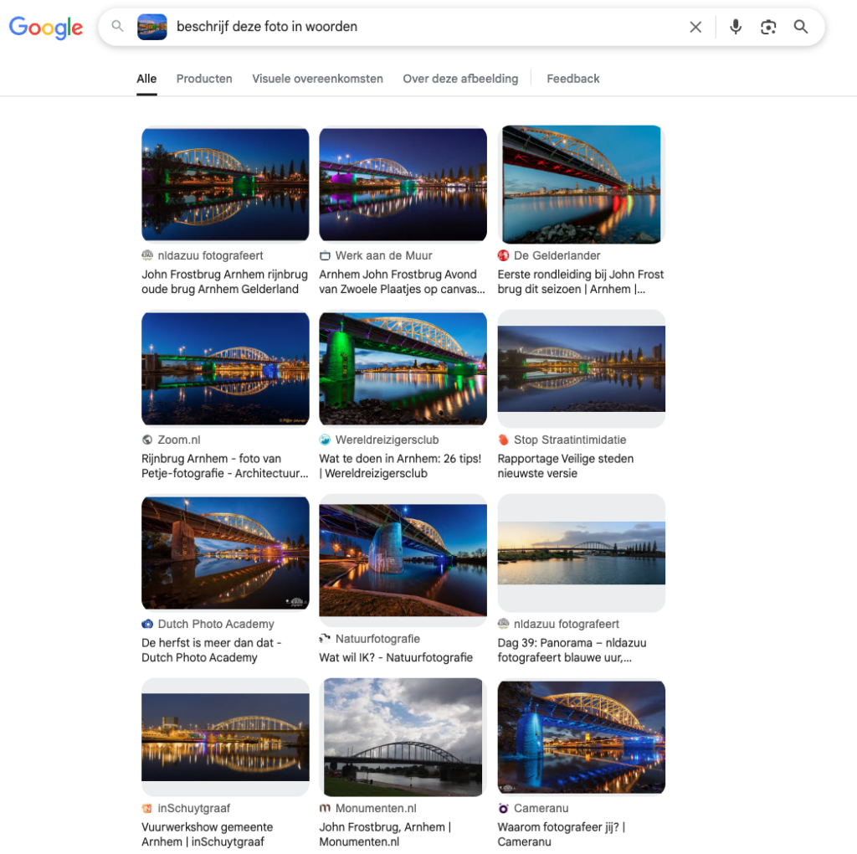Click the 'Werk aan de Muur' source name
The image size is (857, 854).
pyautogui.click(x=383, y=255)
